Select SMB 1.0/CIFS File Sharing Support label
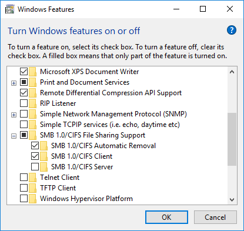Viewport: 244px width, 231px height. click(92, 135)
